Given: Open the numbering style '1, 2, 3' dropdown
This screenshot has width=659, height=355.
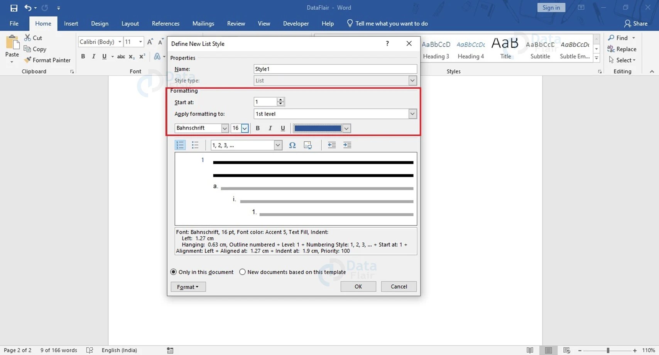Looking at the screenshot, I should pos(278,145).
